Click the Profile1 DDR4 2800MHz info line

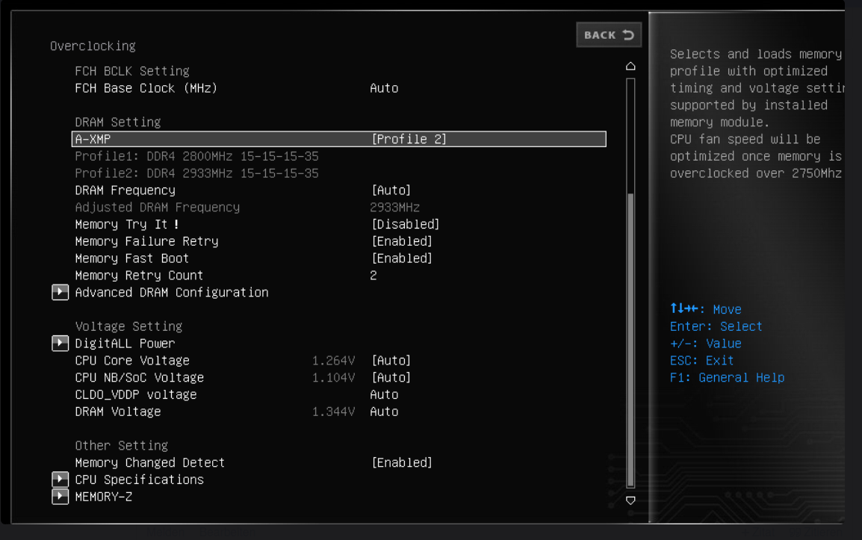pos(196,156)
